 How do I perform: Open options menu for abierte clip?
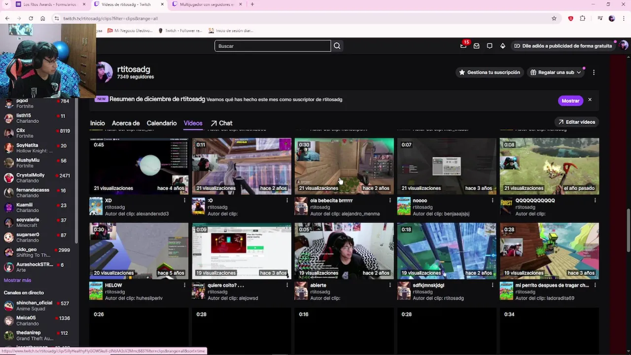pyautogui.click(x=390, y=285)
